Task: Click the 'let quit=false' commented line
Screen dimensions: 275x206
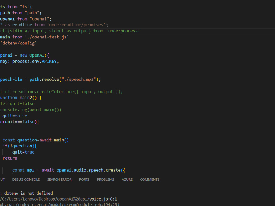Action: pos(17,104)
